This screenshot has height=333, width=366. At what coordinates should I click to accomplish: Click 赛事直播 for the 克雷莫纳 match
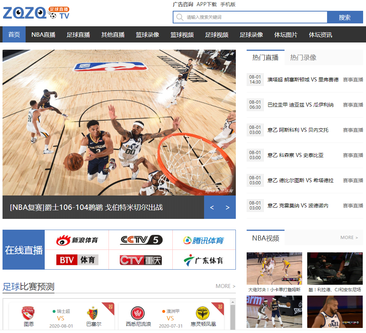point(353,206)
